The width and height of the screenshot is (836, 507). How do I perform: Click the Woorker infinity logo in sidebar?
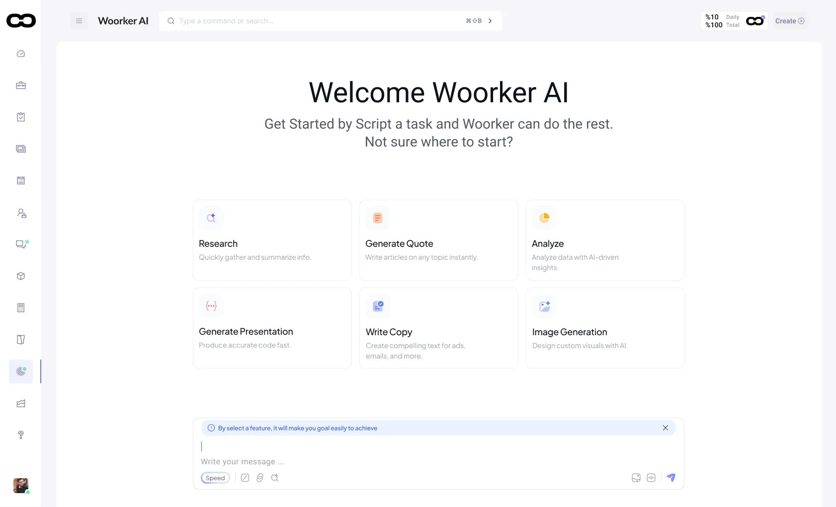pos(21,20)
